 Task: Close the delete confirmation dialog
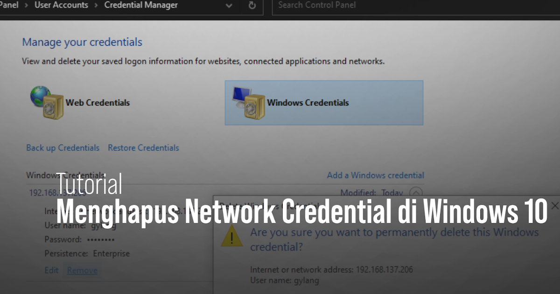coord(554,205)
